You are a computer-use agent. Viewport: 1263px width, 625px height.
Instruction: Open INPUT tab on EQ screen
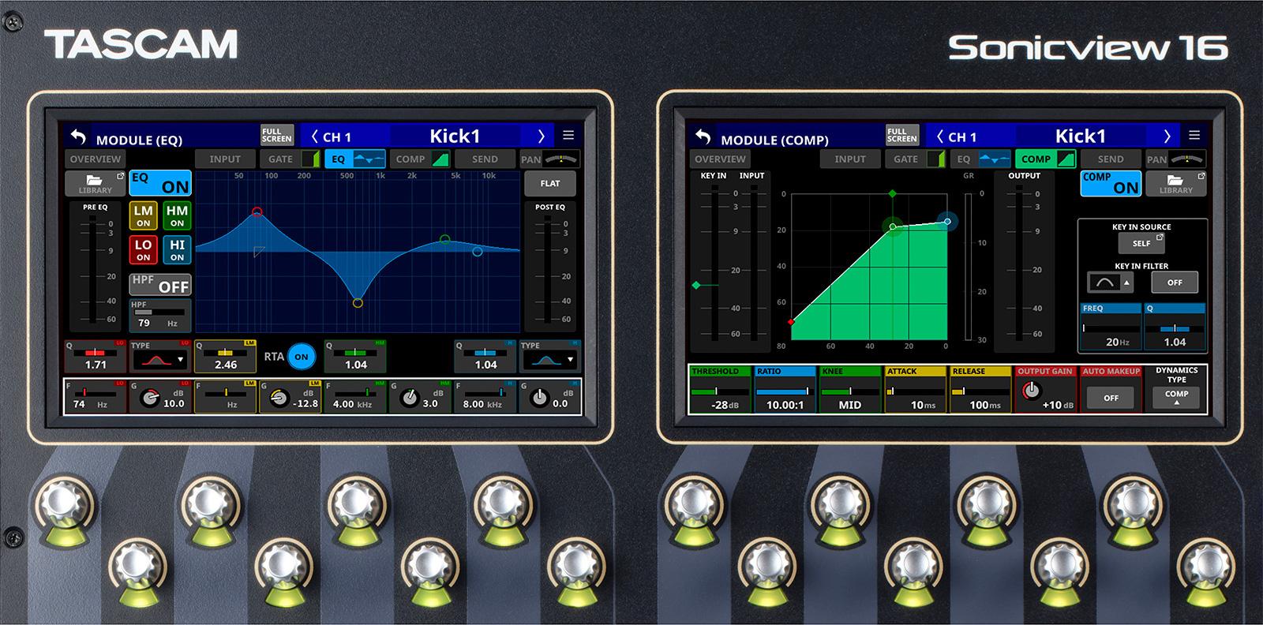coord(225,159)
